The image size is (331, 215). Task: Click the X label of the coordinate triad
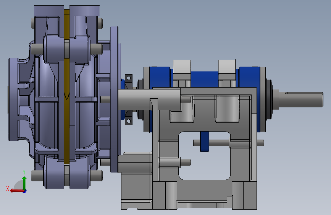(x=8, y=189)
